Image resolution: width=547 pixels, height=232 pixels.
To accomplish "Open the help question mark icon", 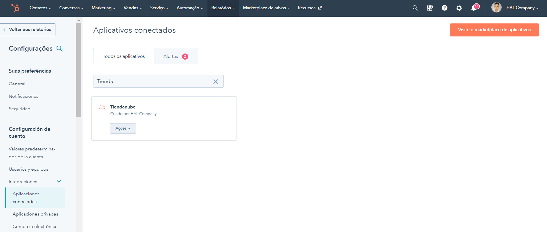I will tap(445, 8).
